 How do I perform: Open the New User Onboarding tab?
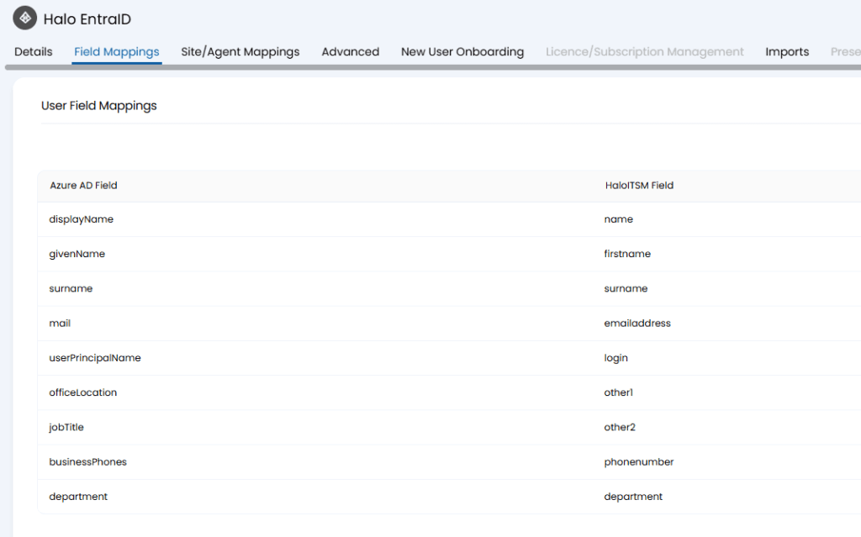[462, 52]
